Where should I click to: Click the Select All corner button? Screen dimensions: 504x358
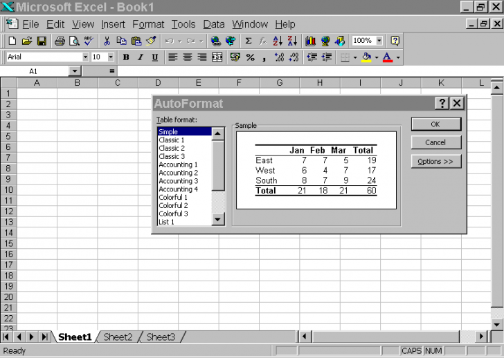[x=9, y=83]
